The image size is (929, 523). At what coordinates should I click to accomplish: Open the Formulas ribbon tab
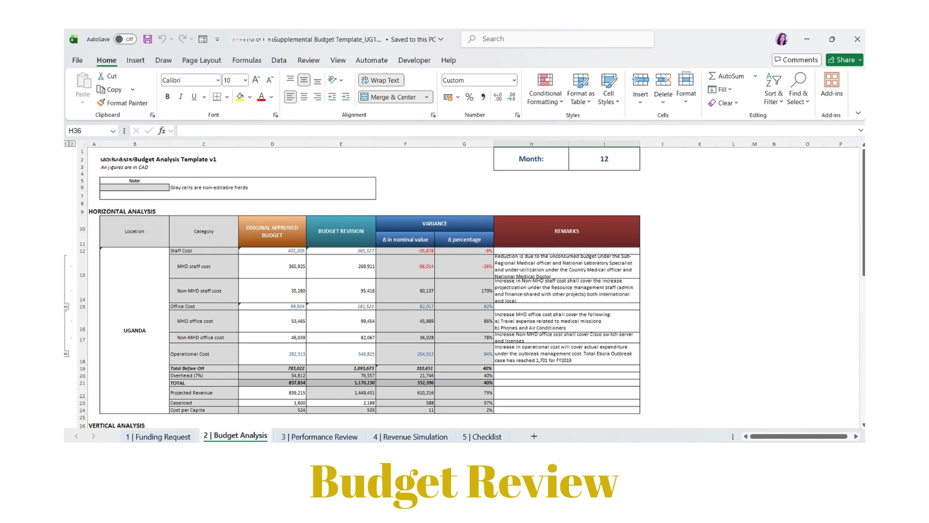[x=247, y=60]
